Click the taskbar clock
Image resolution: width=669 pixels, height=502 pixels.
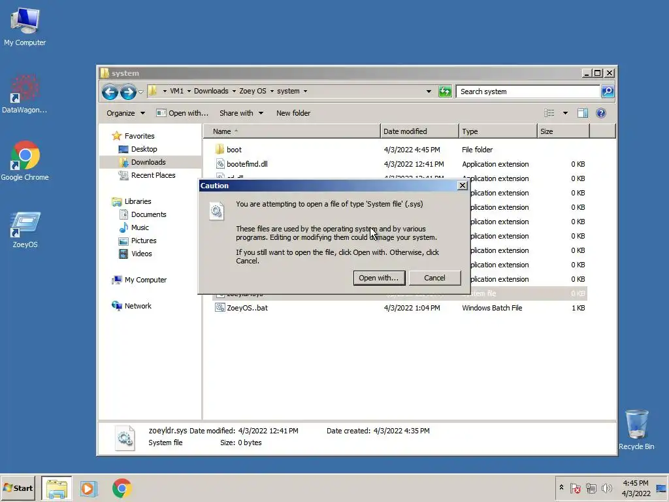(635, 488)
